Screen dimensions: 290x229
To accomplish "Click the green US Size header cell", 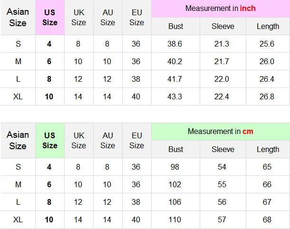I will pos(50,141).
